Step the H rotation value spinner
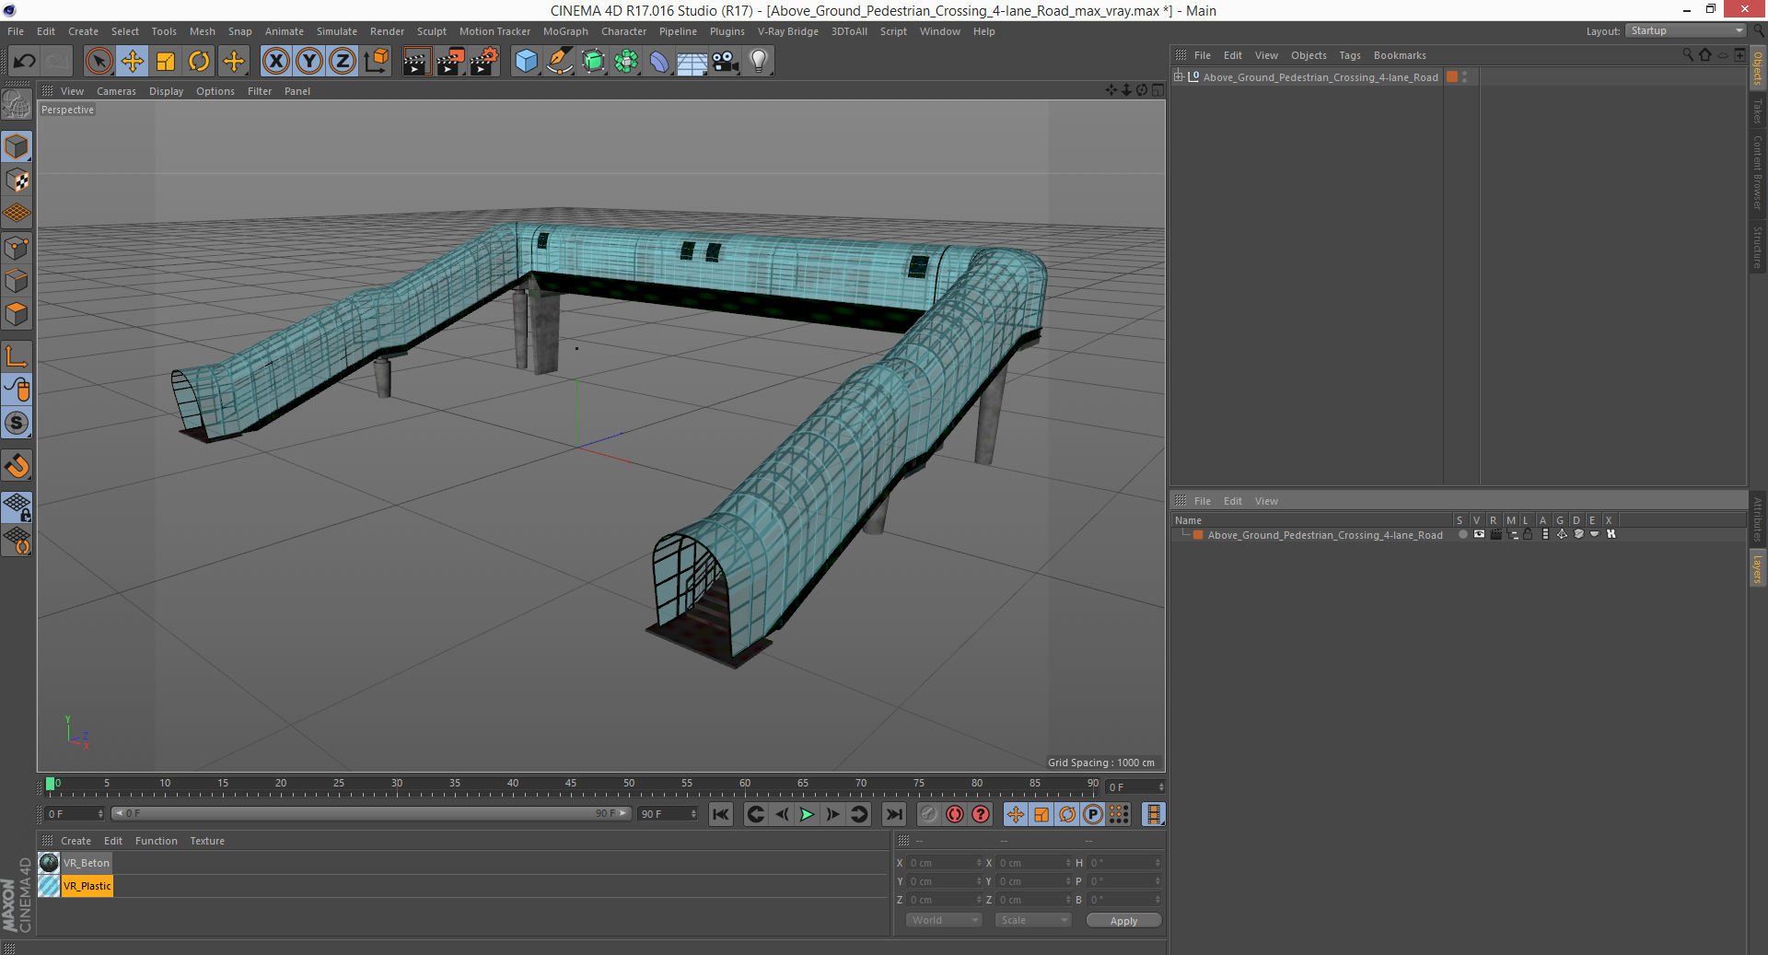Viewport: 1768px width, 955px height. 1157,863
